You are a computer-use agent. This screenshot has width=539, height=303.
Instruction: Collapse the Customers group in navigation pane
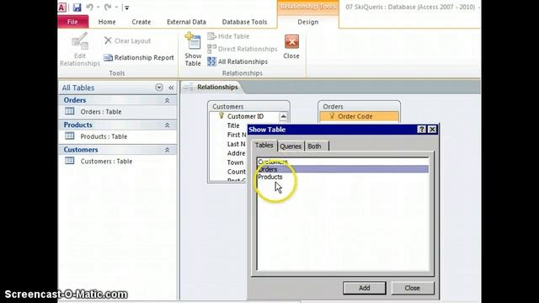[x=167, y=150]
